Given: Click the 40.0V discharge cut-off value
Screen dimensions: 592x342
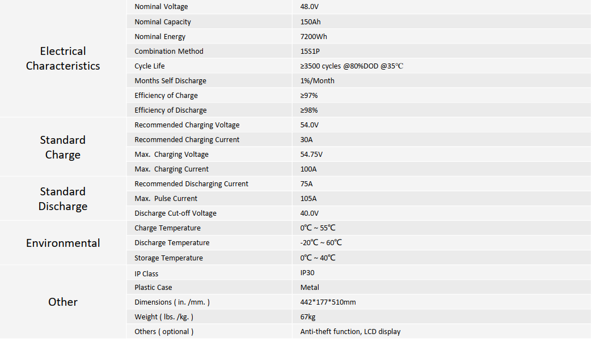Looking at the screenshot, I should coord(310,213).
